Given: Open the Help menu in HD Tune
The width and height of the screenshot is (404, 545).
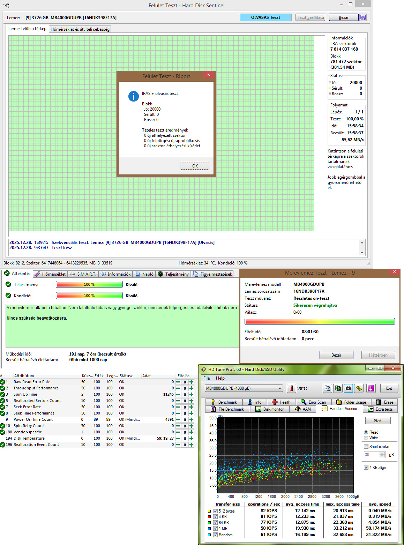Looking at the screenshot, I should (220, 378).
